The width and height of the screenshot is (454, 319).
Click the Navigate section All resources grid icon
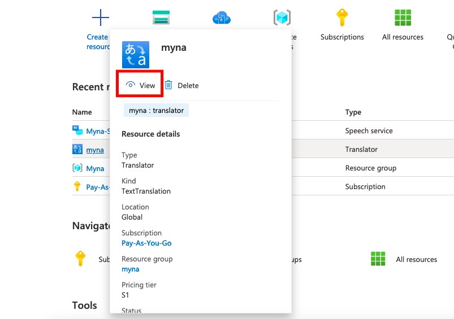pos(378,259)
